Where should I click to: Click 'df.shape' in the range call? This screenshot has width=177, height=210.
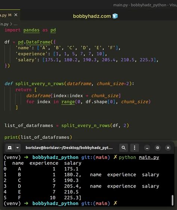[x=96, y=102]
